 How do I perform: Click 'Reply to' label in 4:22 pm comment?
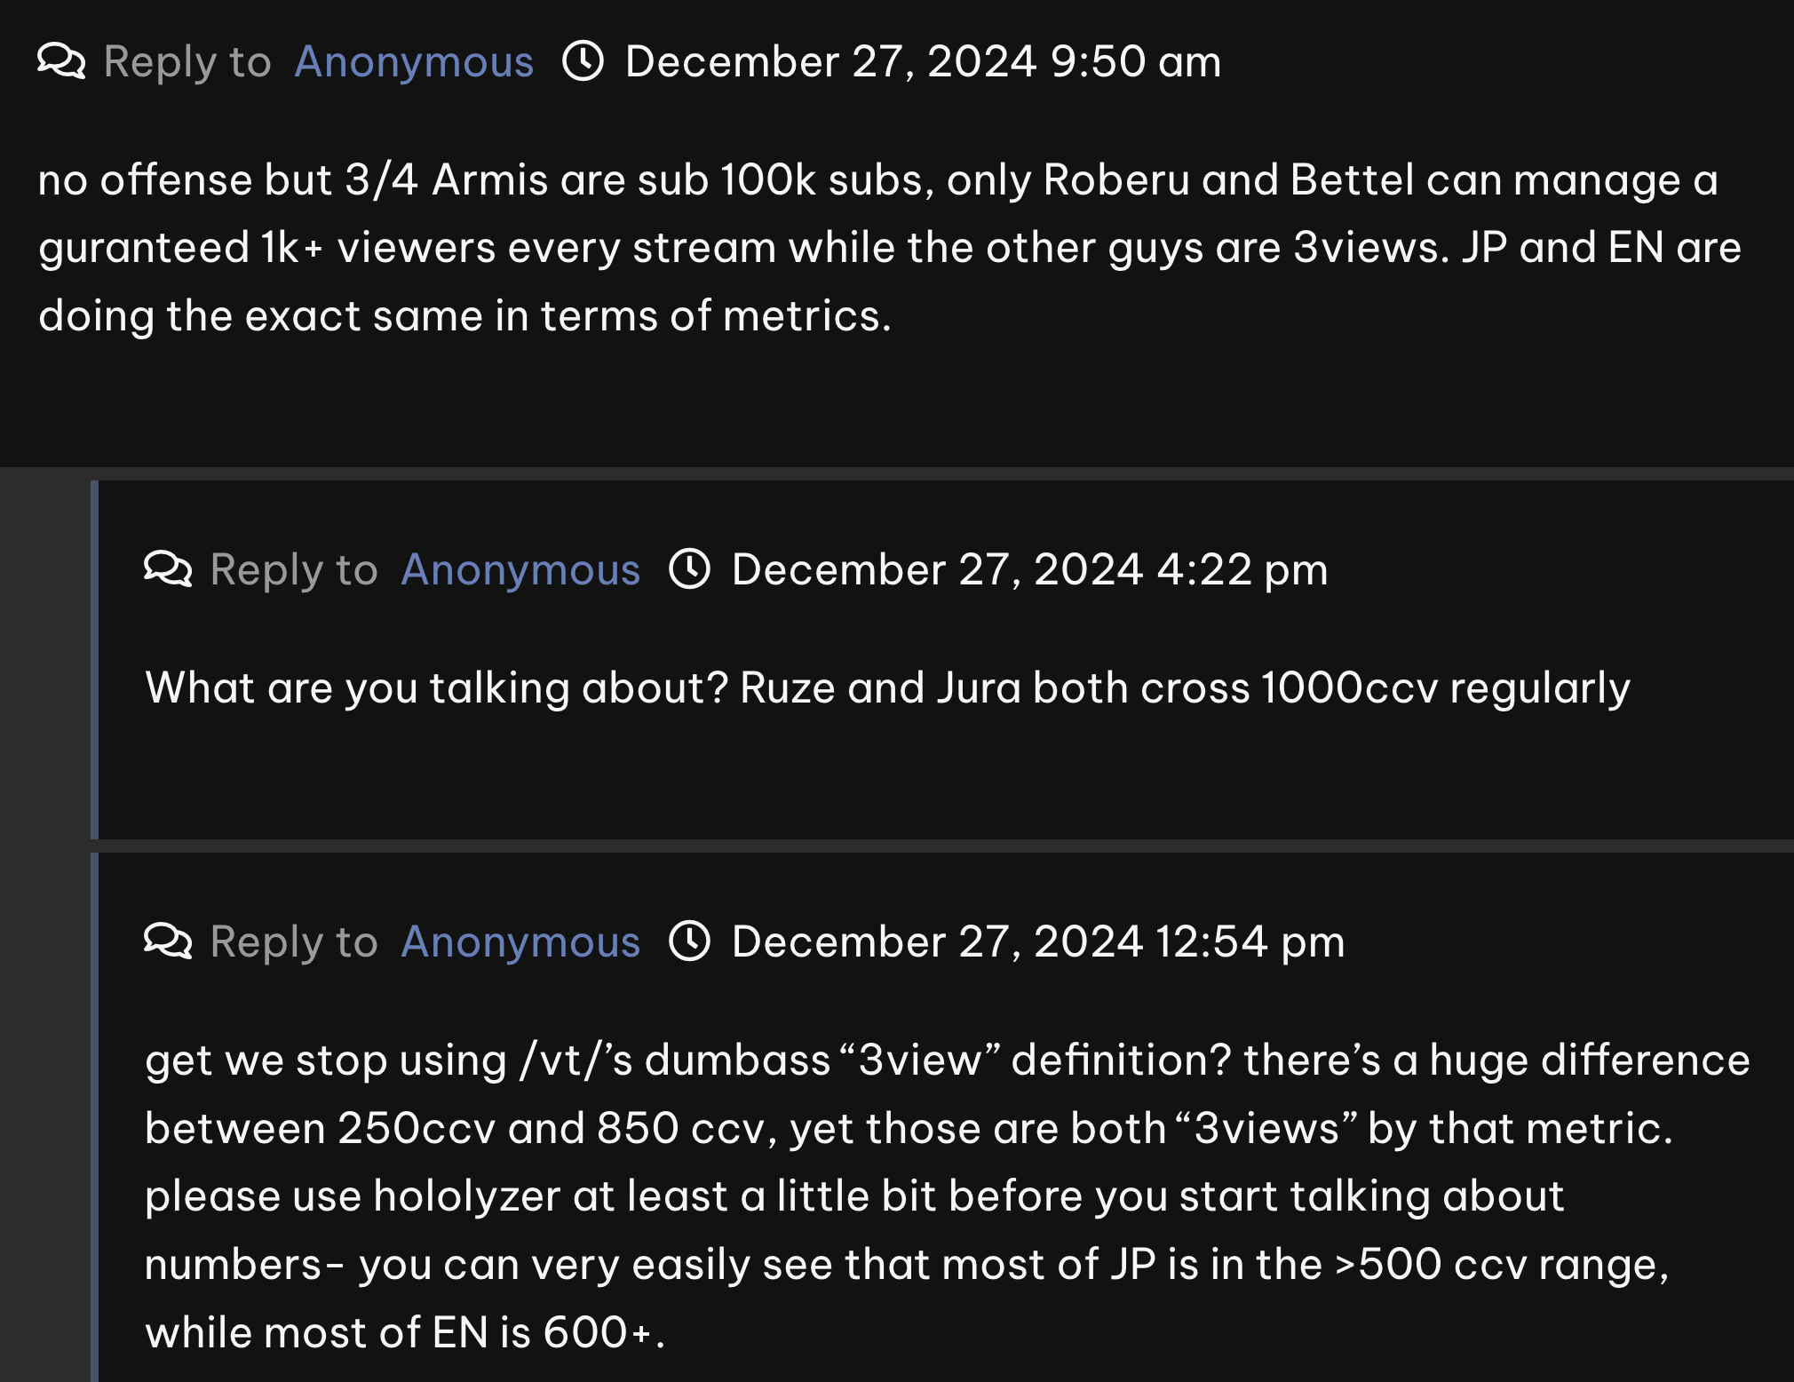(294, 569)
